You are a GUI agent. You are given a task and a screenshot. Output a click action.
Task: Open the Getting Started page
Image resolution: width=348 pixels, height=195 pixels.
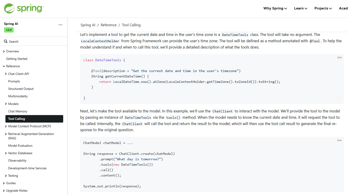[x=17, y=59]
